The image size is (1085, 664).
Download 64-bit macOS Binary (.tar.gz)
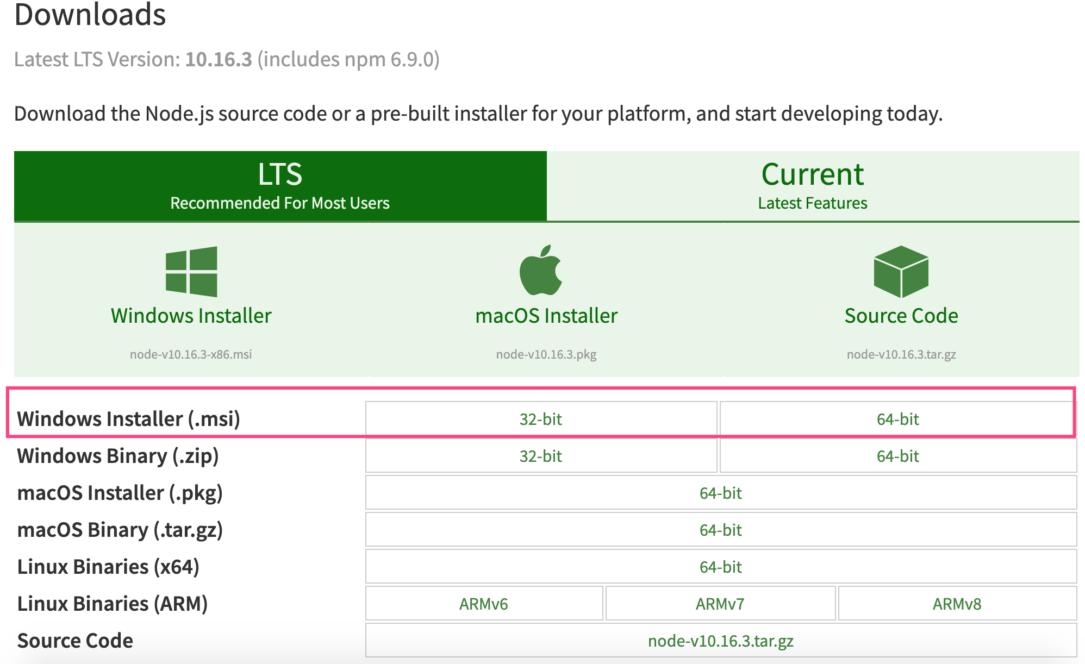pyautogui.click(x=720, y=530)
